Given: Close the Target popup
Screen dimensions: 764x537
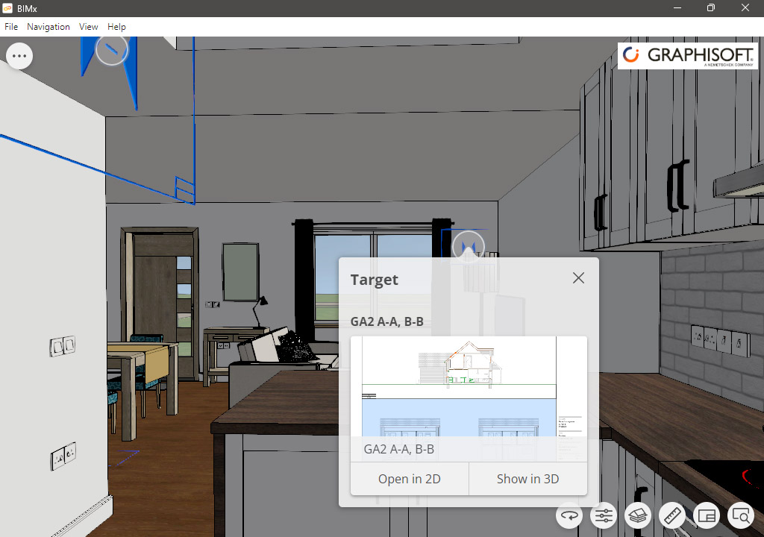Looking at the screenshot, I should 578,278.
